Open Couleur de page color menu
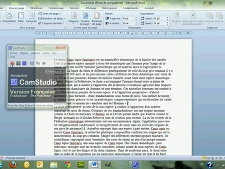The height and width of the screenshot is (169, 225). 85,19
